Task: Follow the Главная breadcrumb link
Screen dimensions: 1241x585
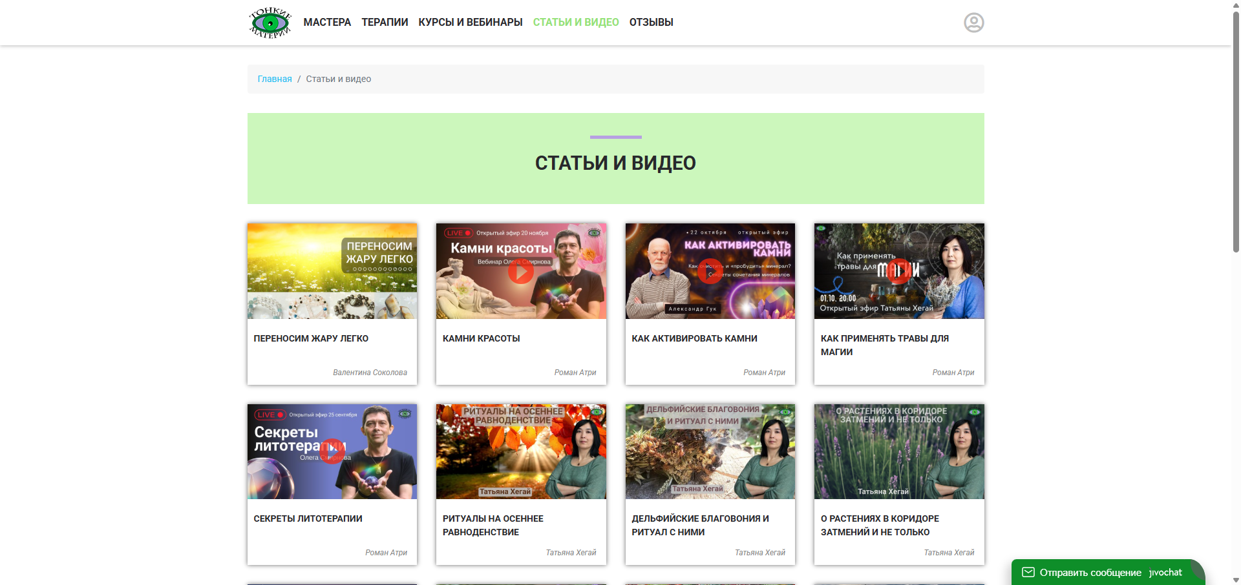Action: point(275,79)
